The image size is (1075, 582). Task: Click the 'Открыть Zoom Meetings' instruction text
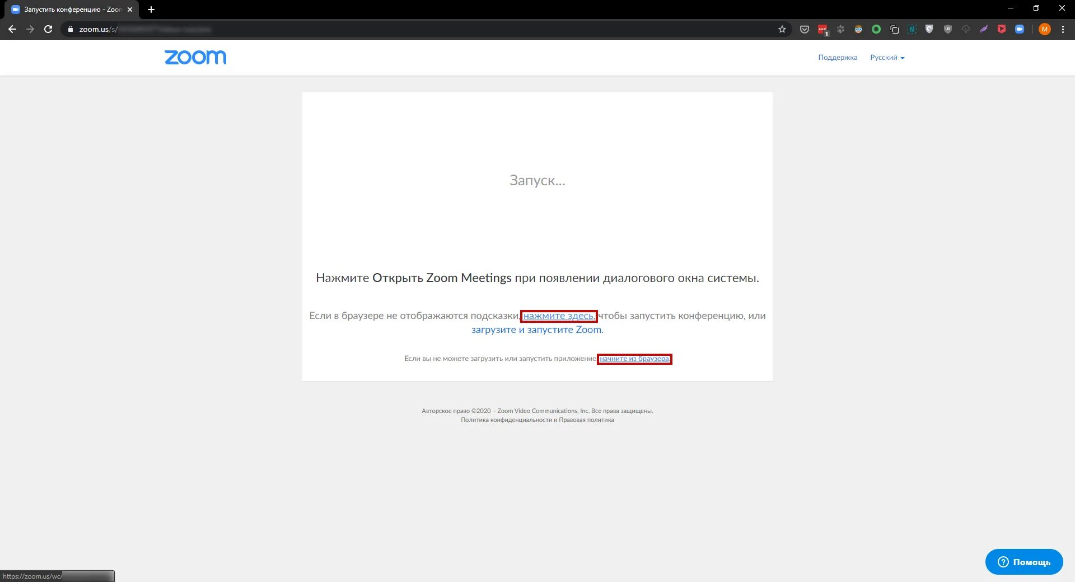(x=442, y=278)
